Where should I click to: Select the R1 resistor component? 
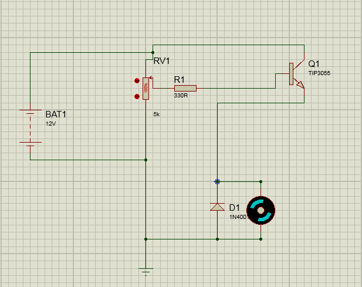point(185,89)
